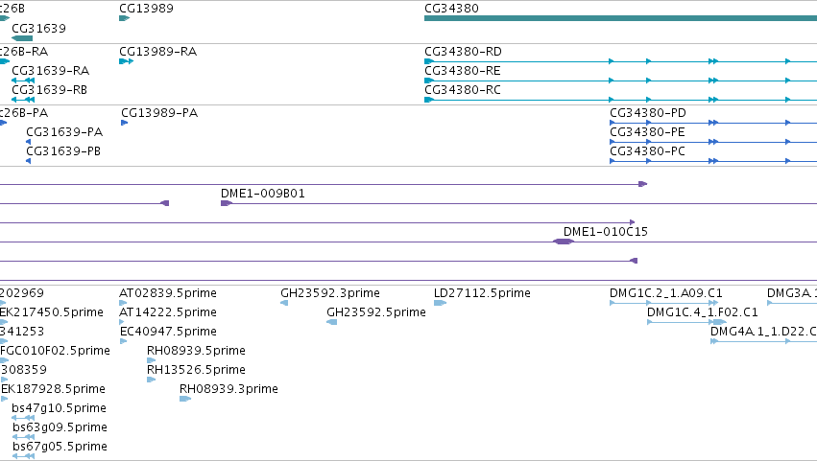This screenshot has width=817, height=461.
Task: Click the RH08939.3prime EST arrow
Action: coord(185,399)
